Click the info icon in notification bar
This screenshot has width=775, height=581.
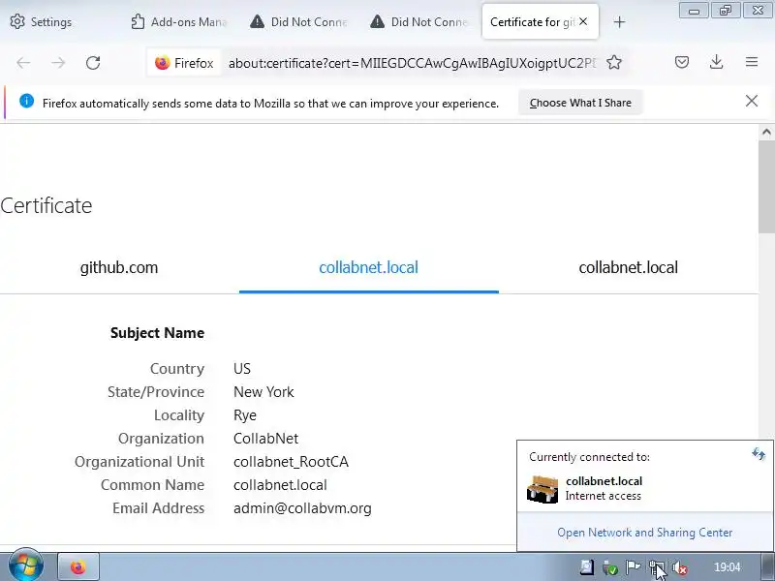tap(27, 102)
